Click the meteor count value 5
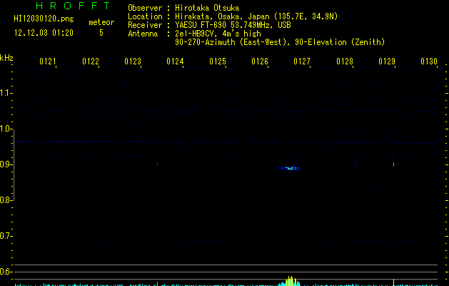This screenshot has height=286, width=449. [101, 33]
